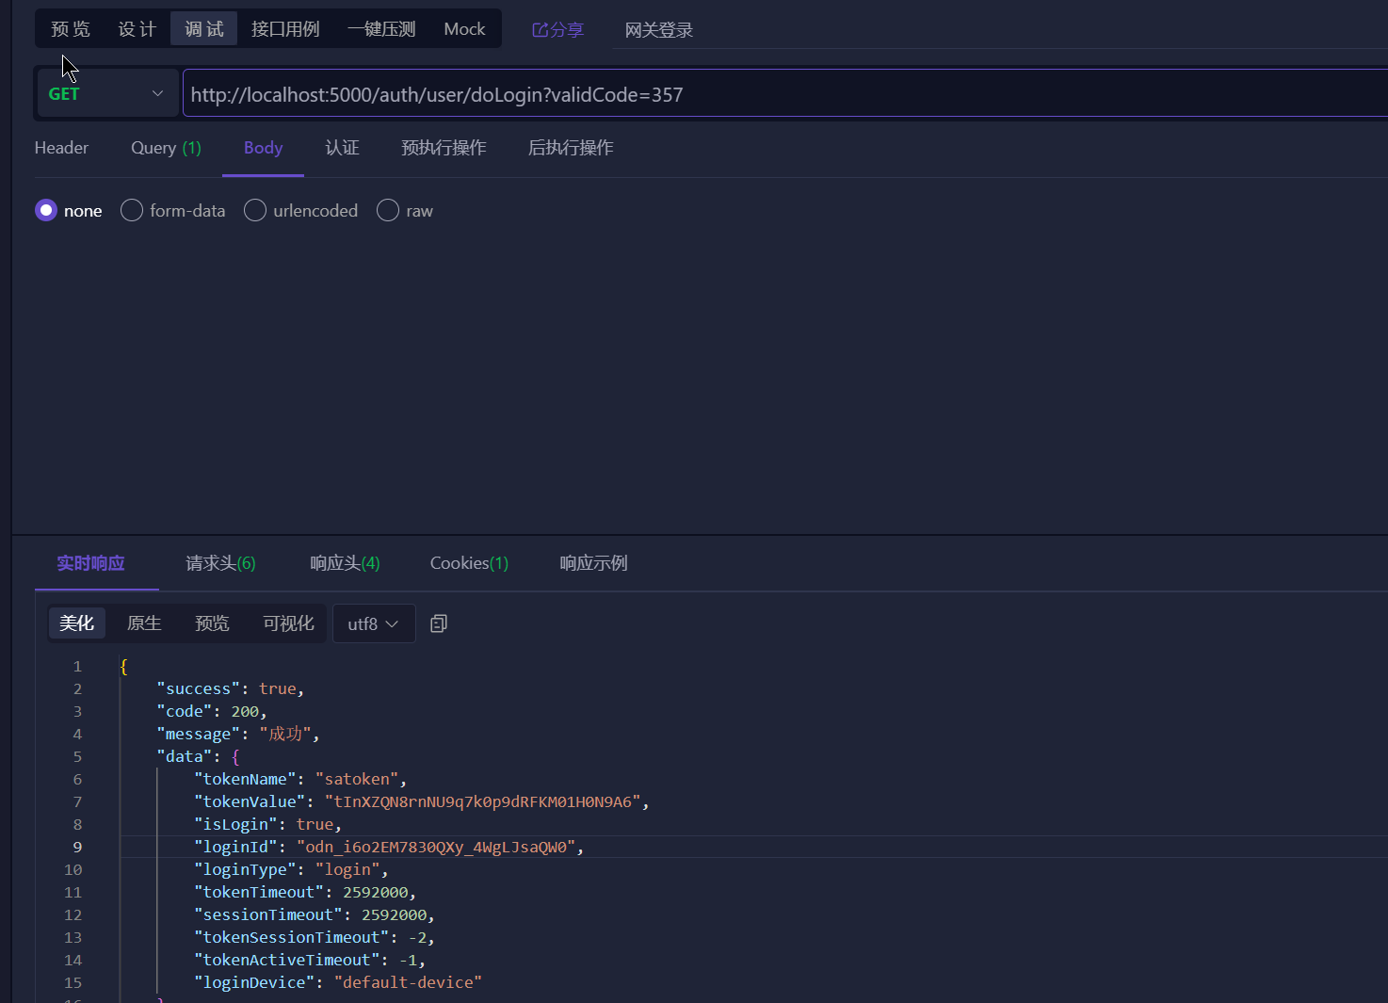Open the Header request tab
Image resolution: width=1388 pixels, height=1003 pixels.
61,148
